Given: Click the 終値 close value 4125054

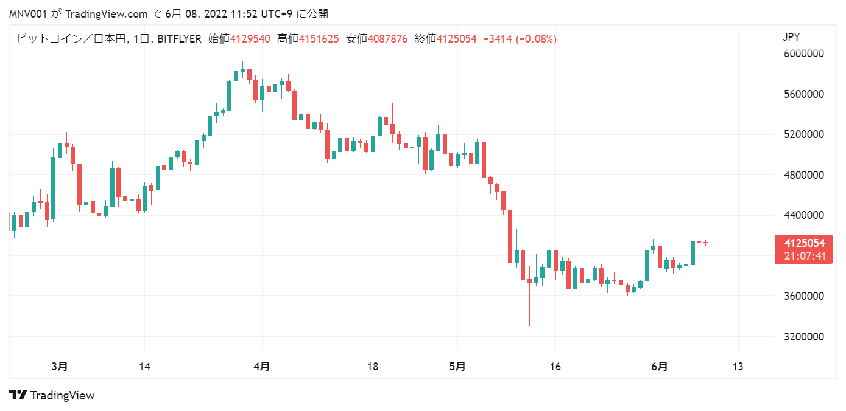Looking at the screenshot, I should [456, 39].
